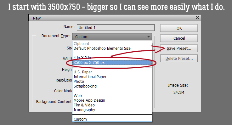Select Scrapbooking from the list
Viewport: 232px width, 125px height.
click(x=112, y=86)
